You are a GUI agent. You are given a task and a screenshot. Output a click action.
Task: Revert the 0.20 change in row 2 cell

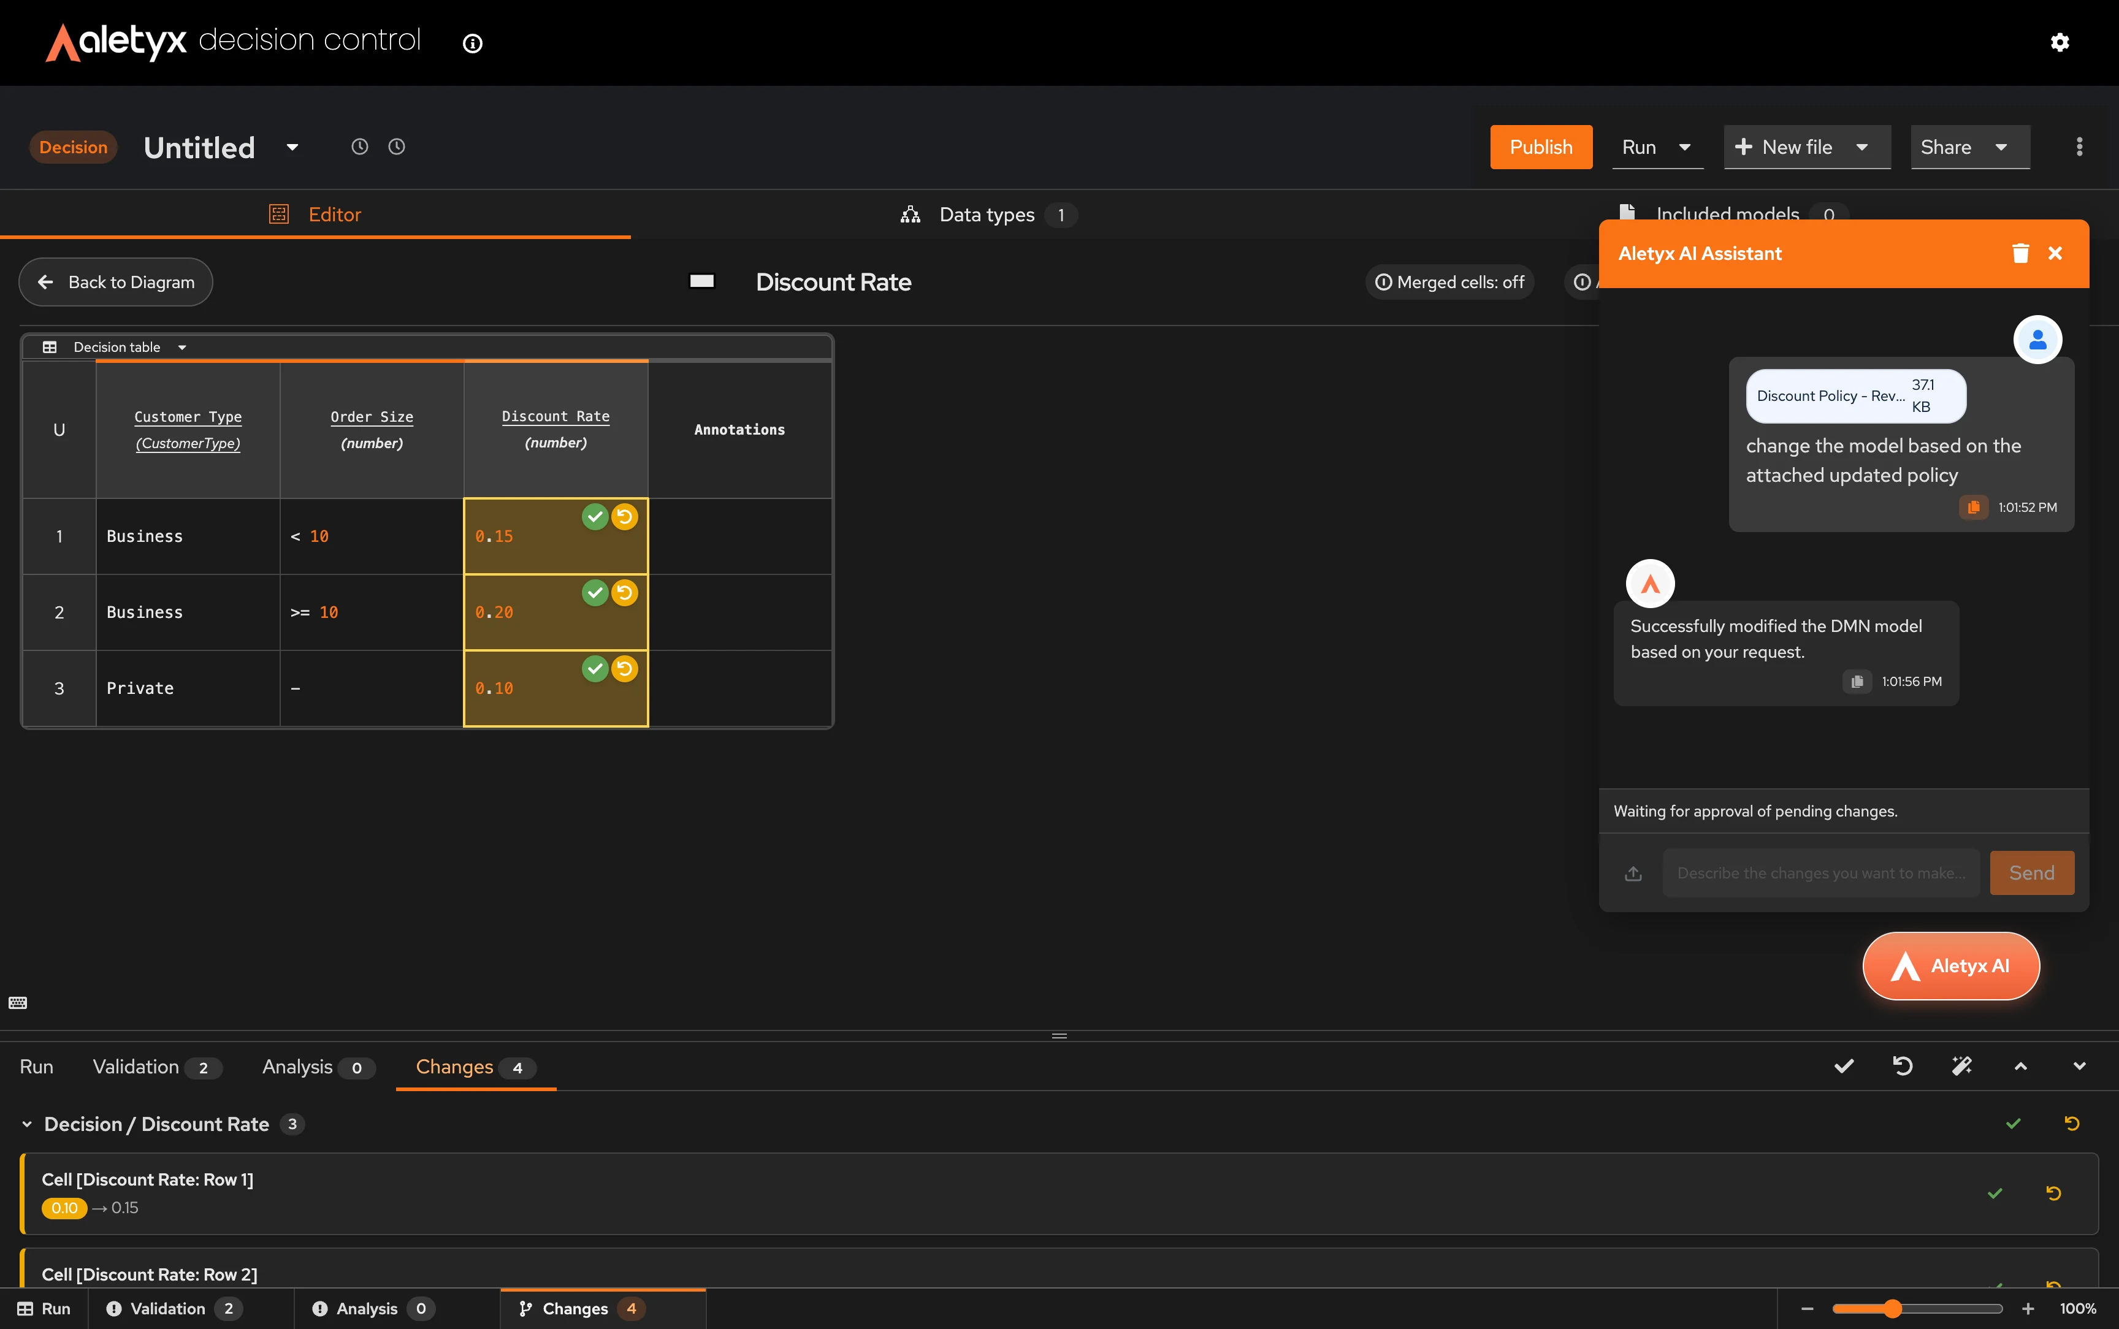pyautogui.click(x=625, y=593)
